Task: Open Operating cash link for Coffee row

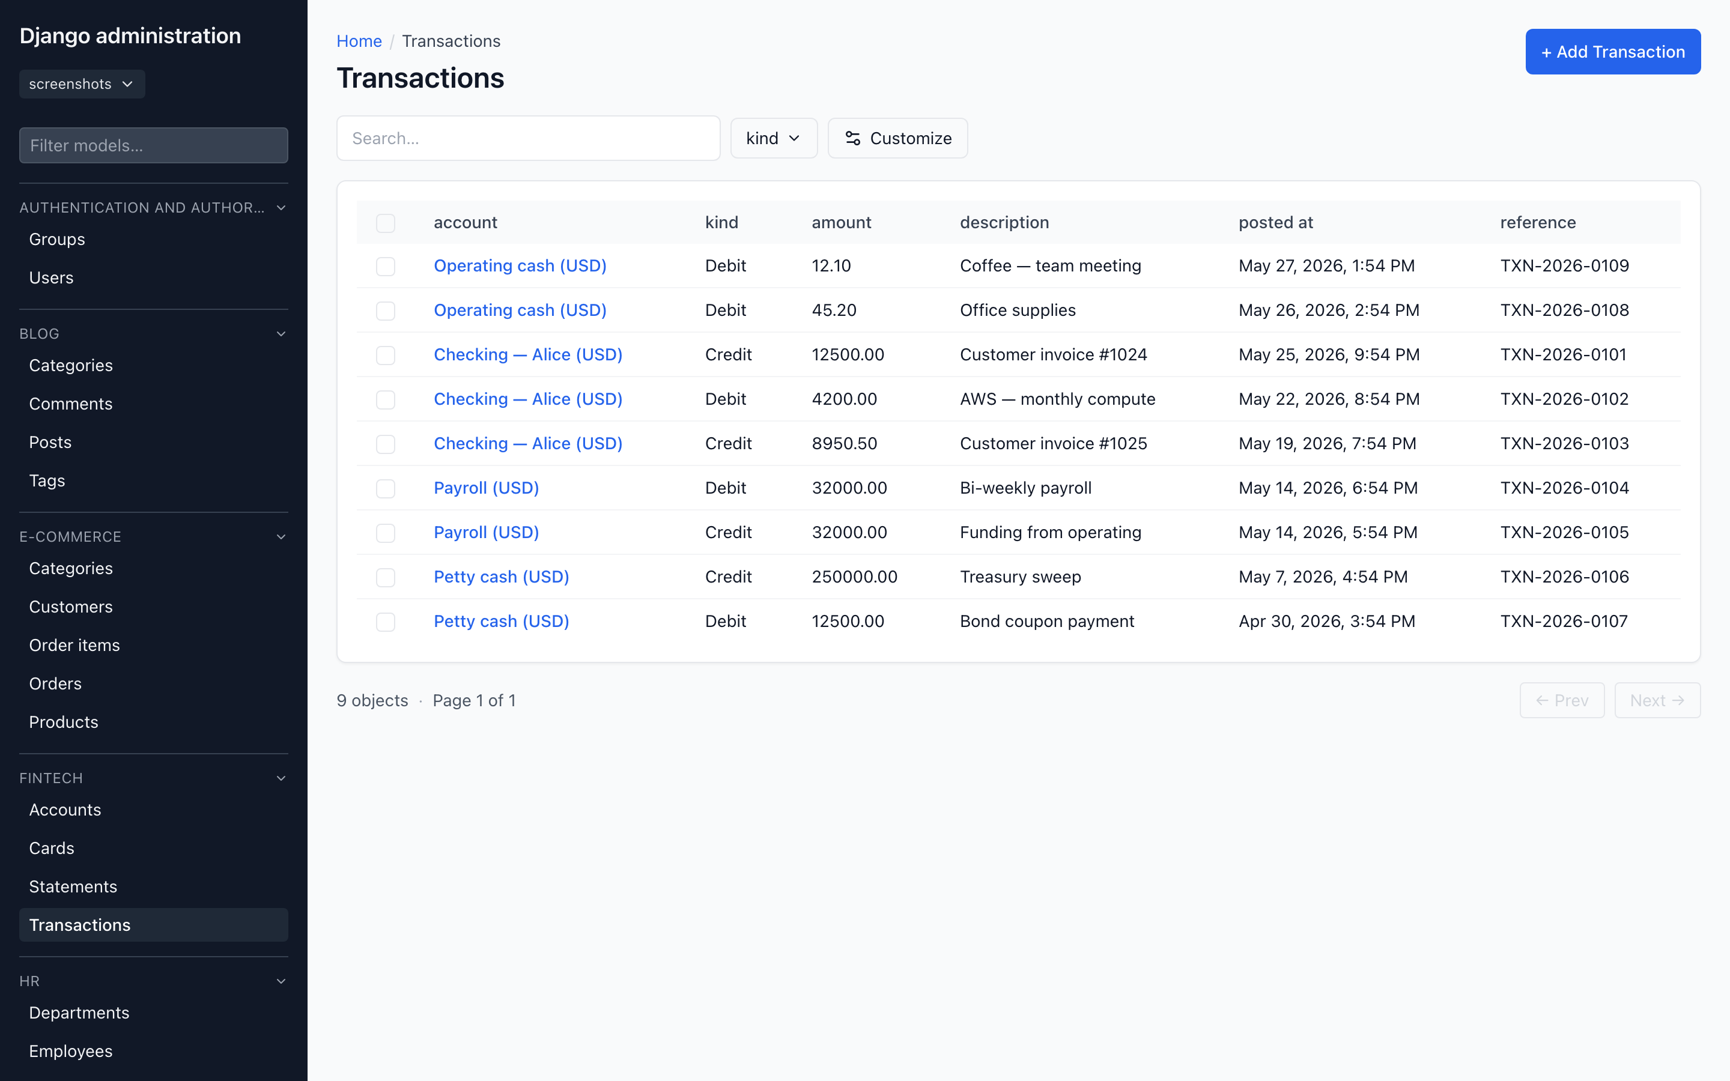Action: click(520, 266)
